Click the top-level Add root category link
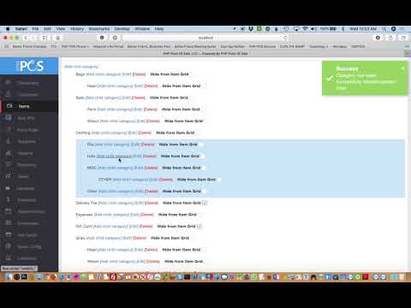 pyautogui.click(x=81, y=67)
